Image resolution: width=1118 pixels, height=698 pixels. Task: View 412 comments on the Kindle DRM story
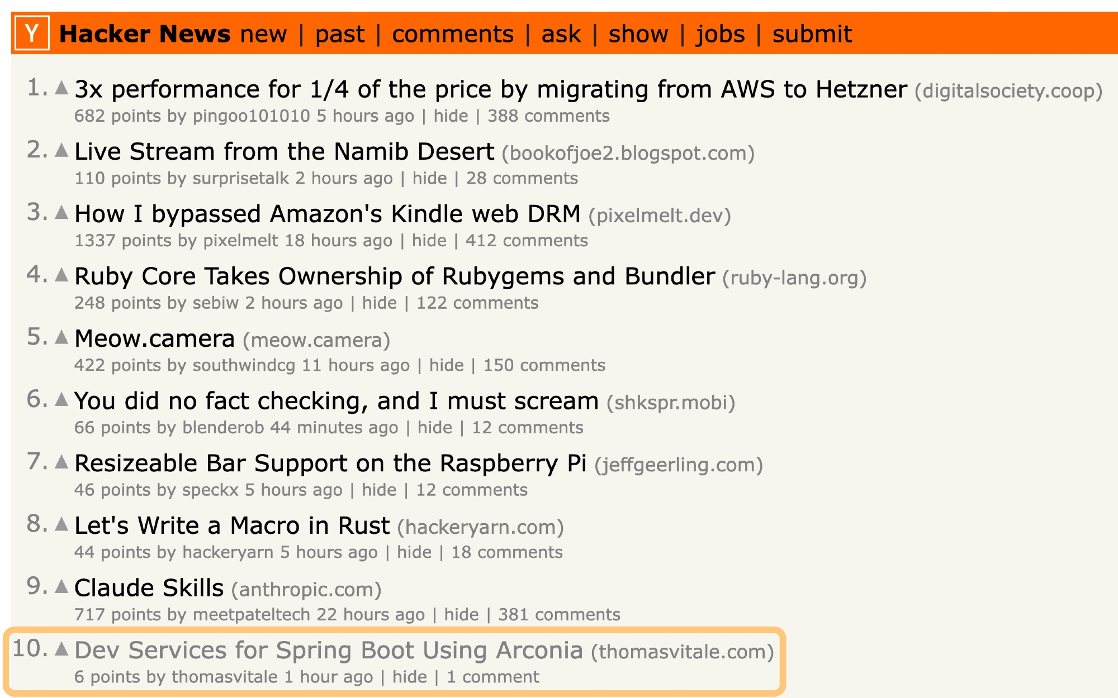point(527,241)
